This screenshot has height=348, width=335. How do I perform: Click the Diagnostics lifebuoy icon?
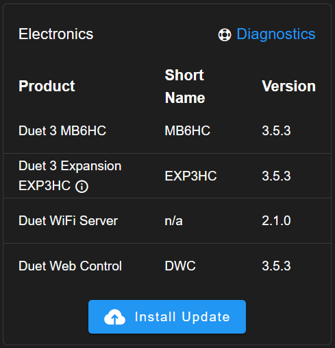pyautogui.click(x=225, y=35)
